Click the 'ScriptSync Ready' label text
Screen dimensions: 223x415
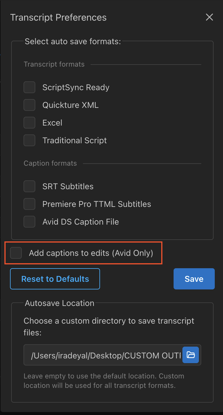click(x=76, y=88)
